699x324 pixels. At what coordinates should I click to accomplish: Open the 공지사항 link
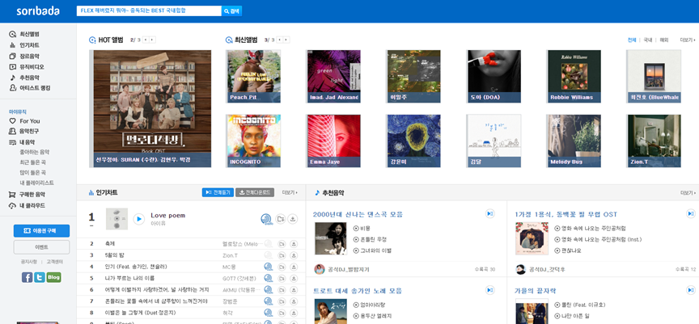[x=28, y=262]
